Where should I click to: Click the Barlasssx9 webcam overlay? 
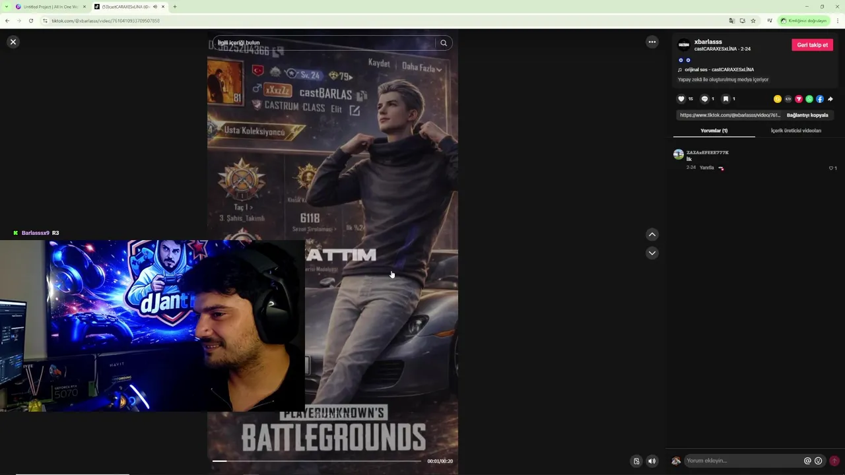click(x=152, y=325)
